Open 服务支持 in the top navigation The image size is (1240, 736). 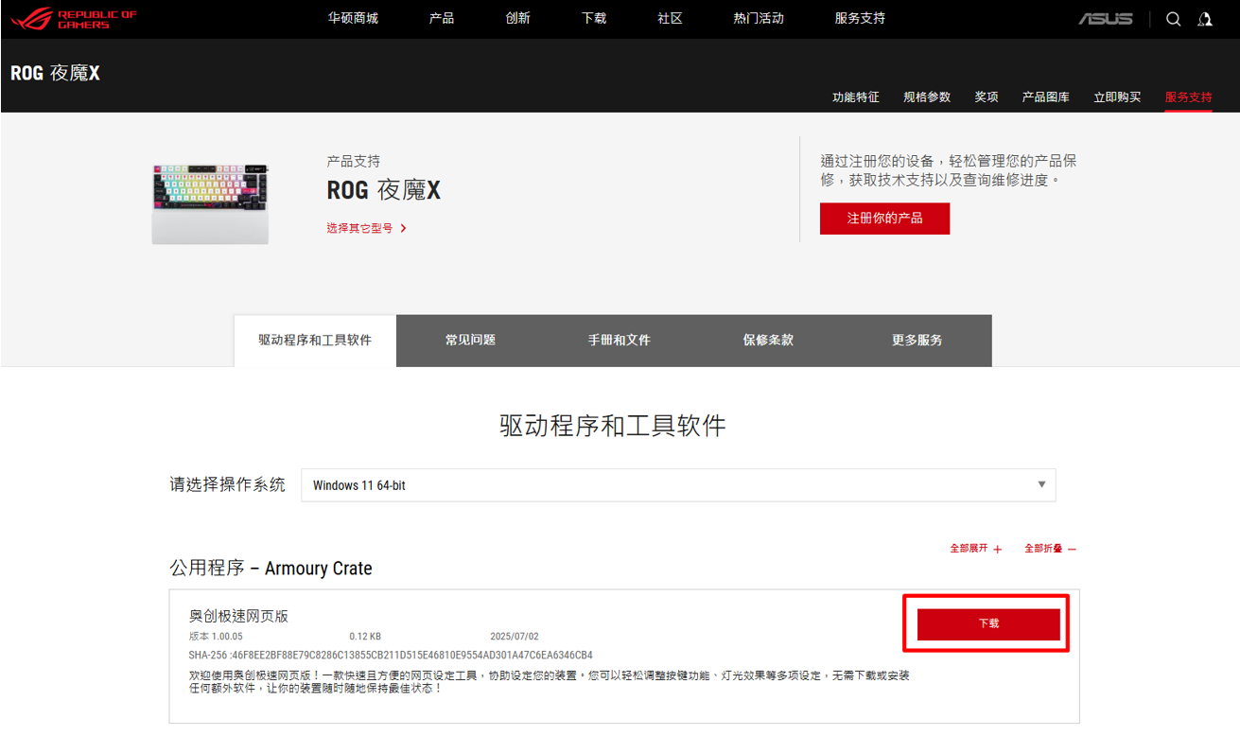tap(860, 19)
